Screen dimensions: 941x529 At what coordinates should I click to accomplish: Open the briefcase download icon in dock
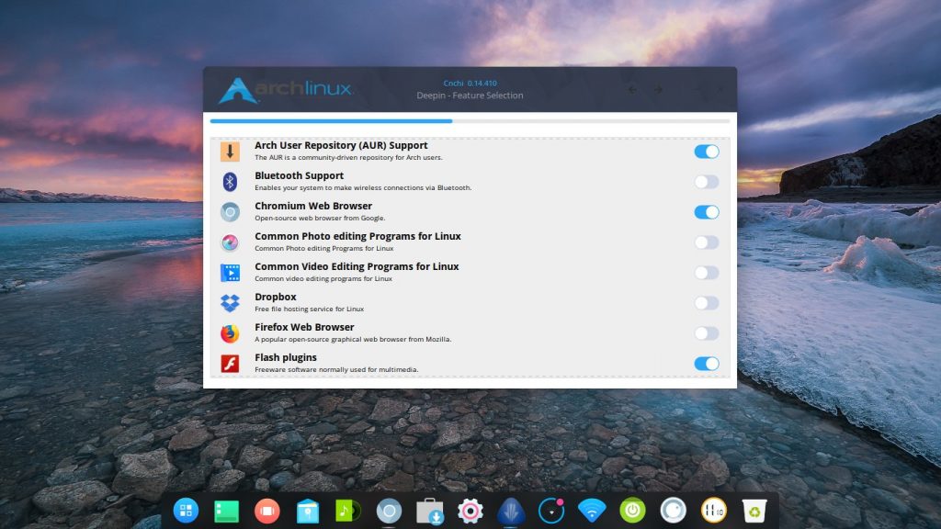click(430, 511)
